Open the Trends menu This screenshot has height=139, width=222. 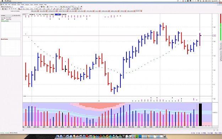click(22, 5)
